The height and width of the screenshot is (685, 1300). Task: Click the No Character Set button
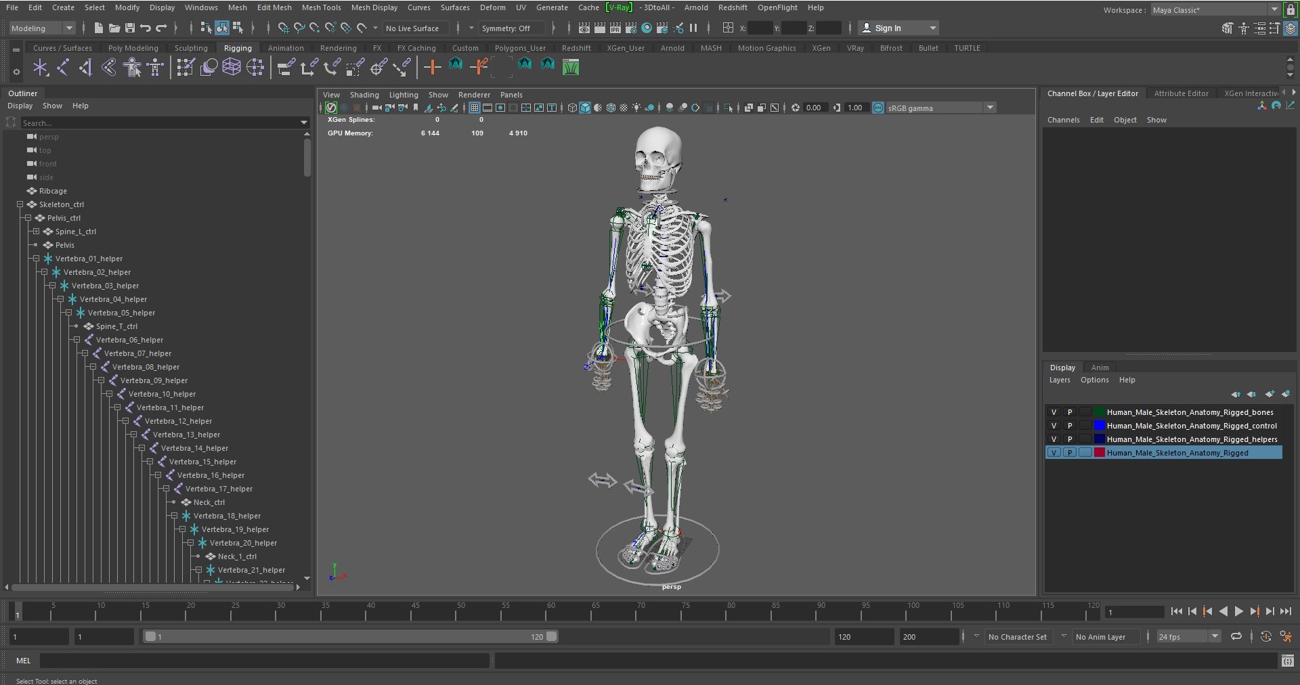(1017, 637)
